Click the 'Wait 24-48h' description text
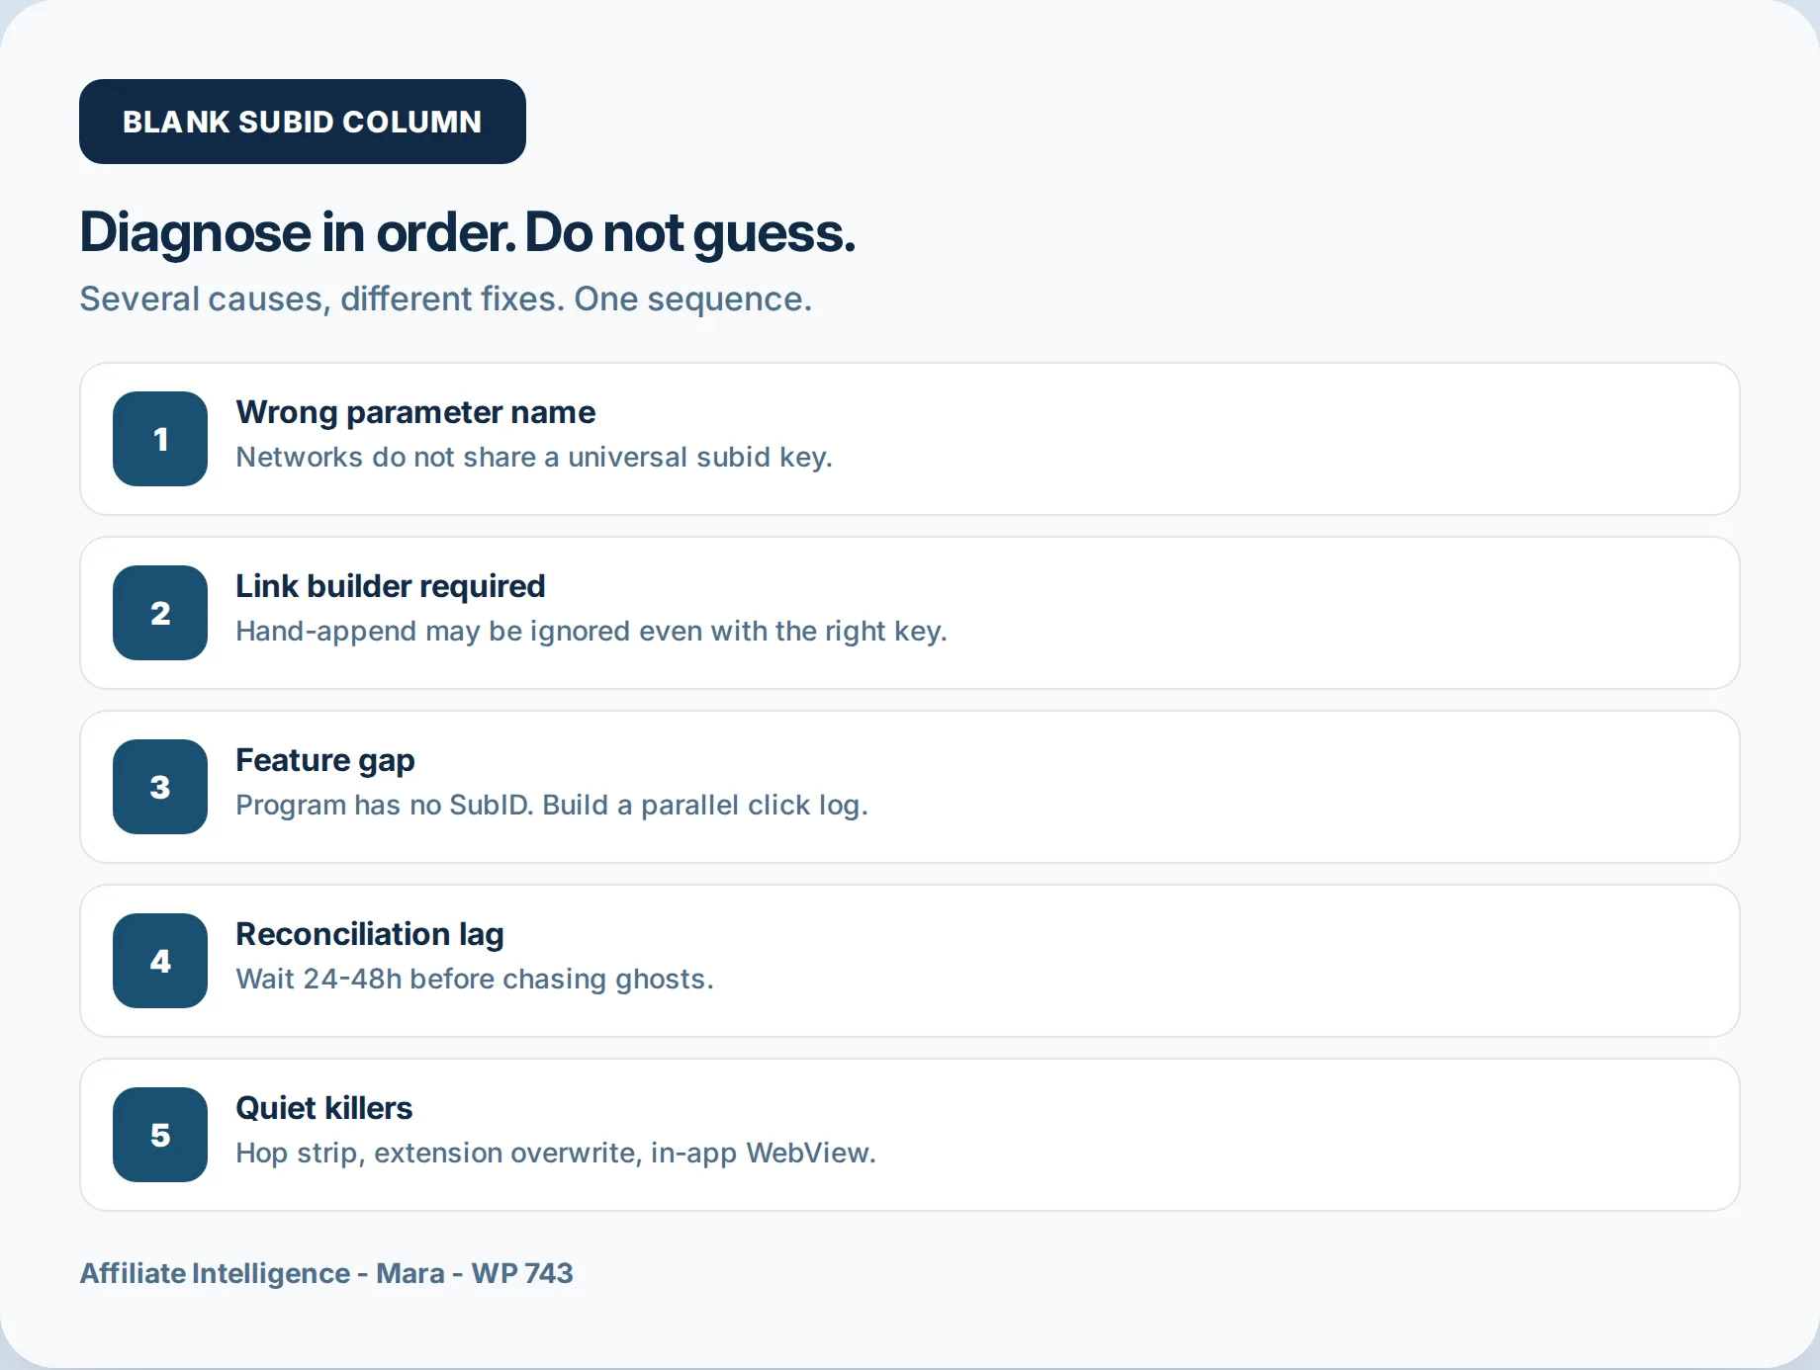The image size is (1820, 1370). [x=475, y=979]
